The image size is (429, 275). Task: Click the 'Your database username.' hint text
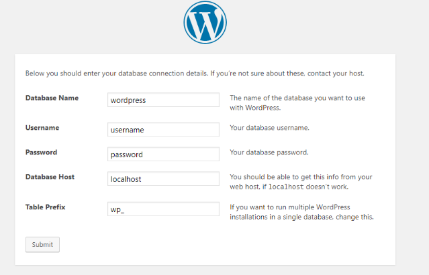pos(269,128)
